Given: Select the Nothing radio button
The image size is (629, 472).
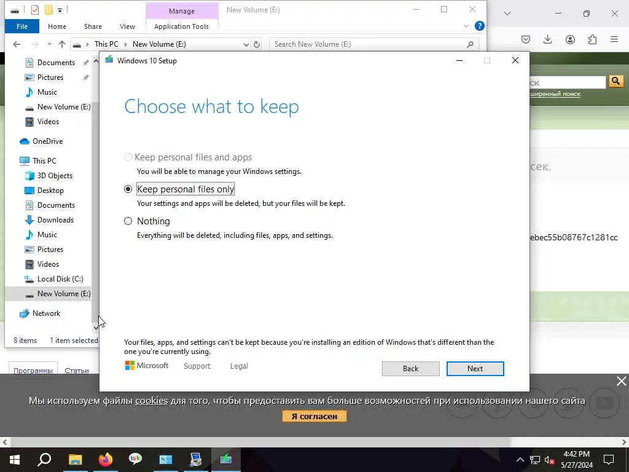Looking at the screenshot, I should (128, 221).
